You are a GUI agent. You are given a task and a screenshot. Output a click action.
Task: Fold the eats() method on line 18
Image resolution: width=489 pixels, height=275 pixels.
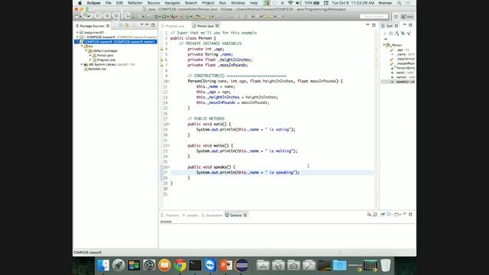point(169,124)
